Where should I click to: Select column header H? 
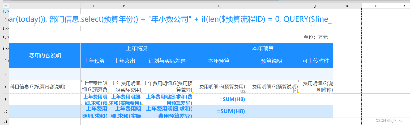pyautogui.click(x=219, y=6)
